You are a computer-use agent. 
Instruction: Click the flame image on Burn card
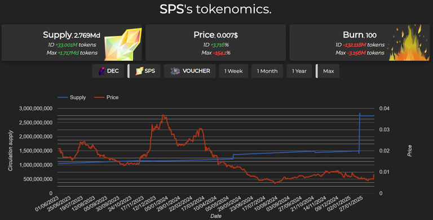pyautogui.click(x=409, y=43)
